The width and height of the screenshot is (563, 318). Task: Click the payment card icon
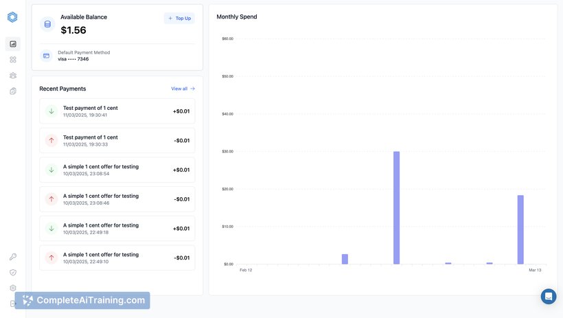(46, 56)
